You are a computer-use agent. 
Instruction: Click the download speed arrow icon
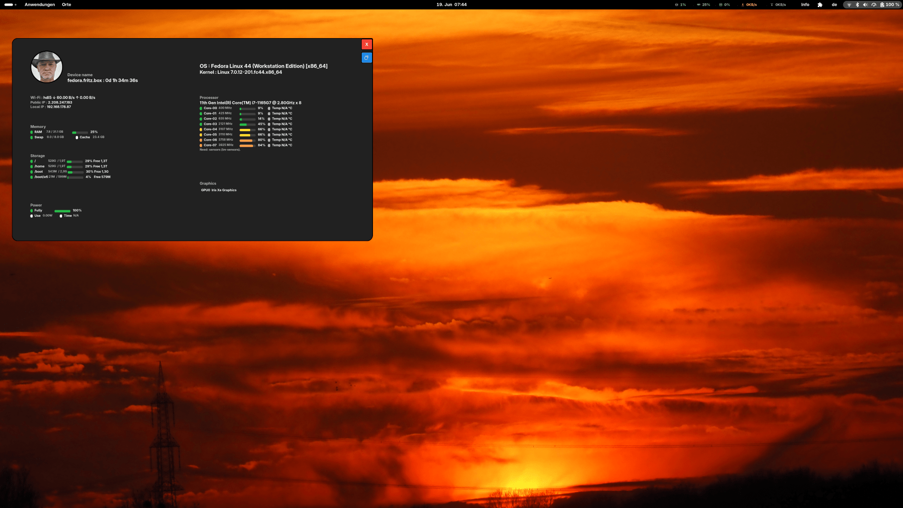(772, 5)
